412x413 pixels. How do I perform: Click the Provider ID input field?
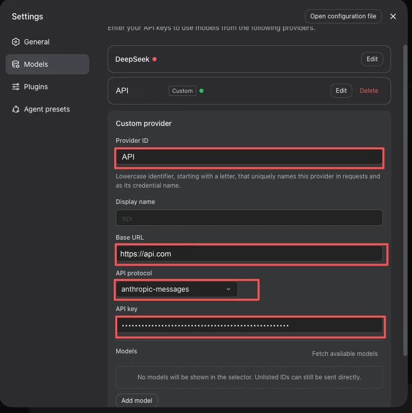coord(249,157)
